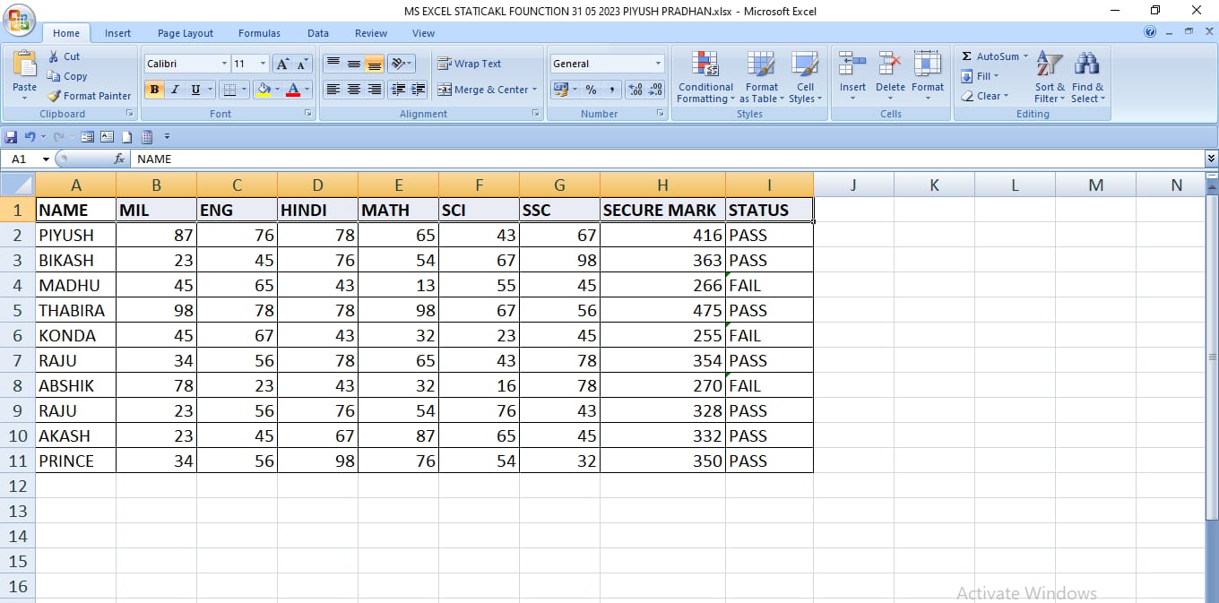Click the Insert Function fx icon
This screenshot has height=603, width=1219.
coord(119,159)
